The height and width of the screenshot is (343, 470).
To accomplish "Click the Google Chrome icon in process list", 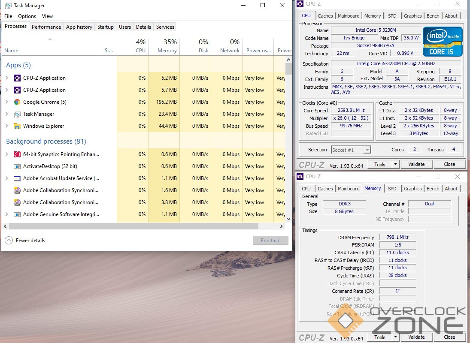I will click(17, 102).
